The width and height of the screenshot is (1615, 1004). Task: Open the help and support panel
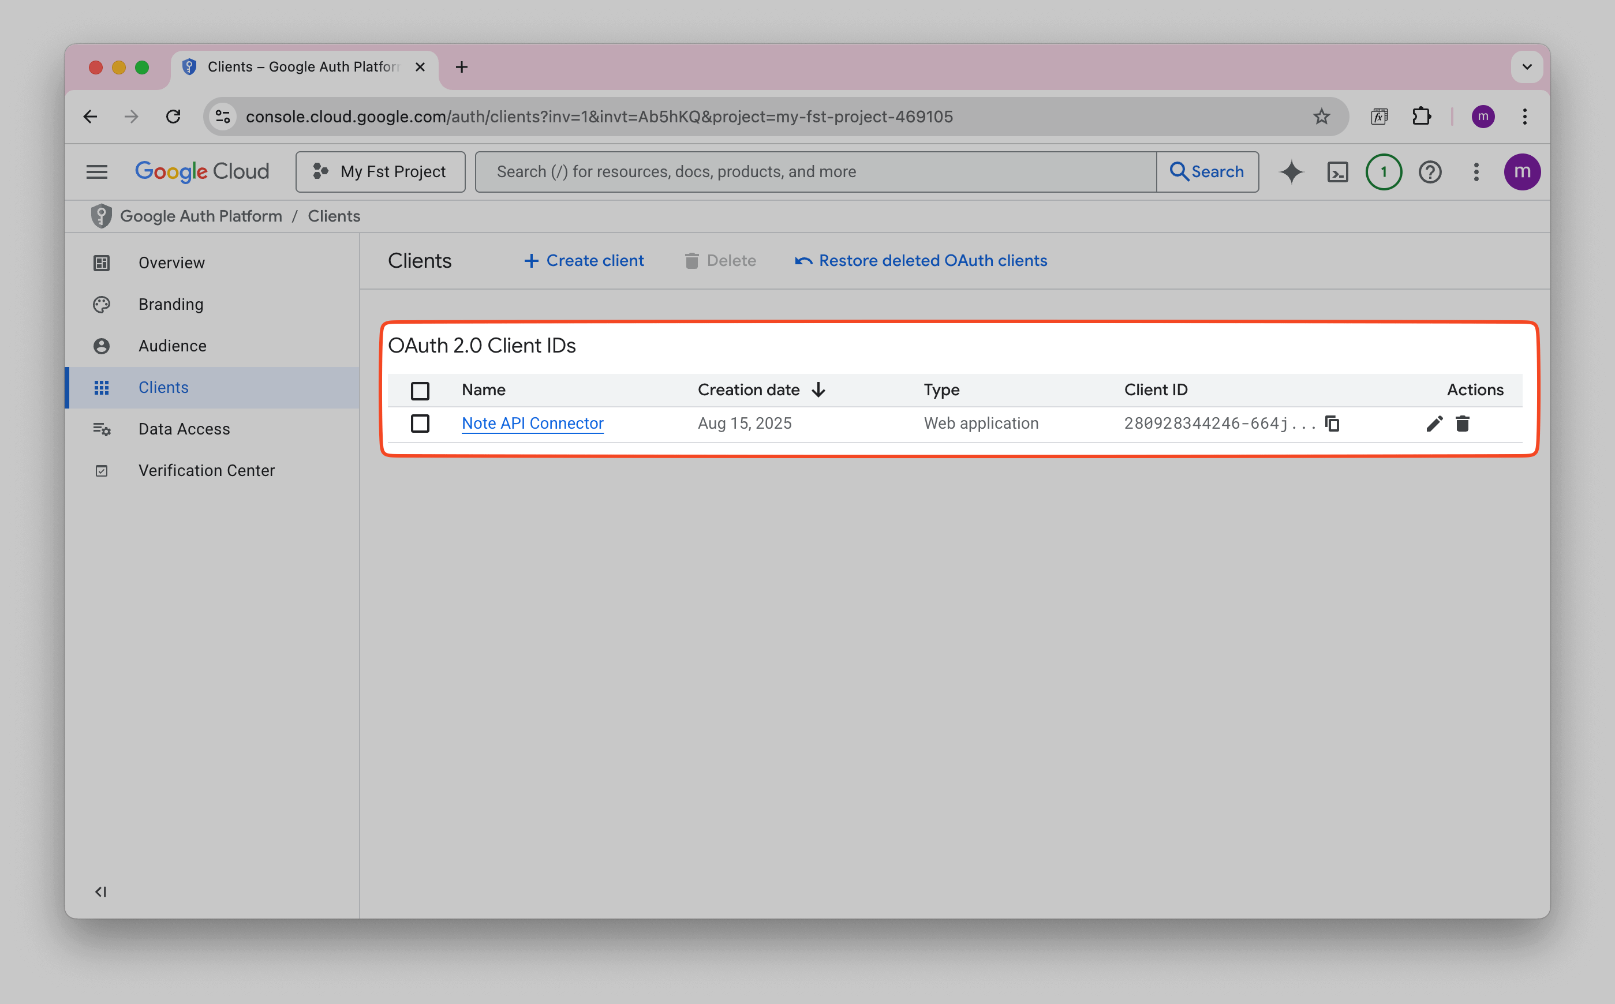(x=1430, y=171)
